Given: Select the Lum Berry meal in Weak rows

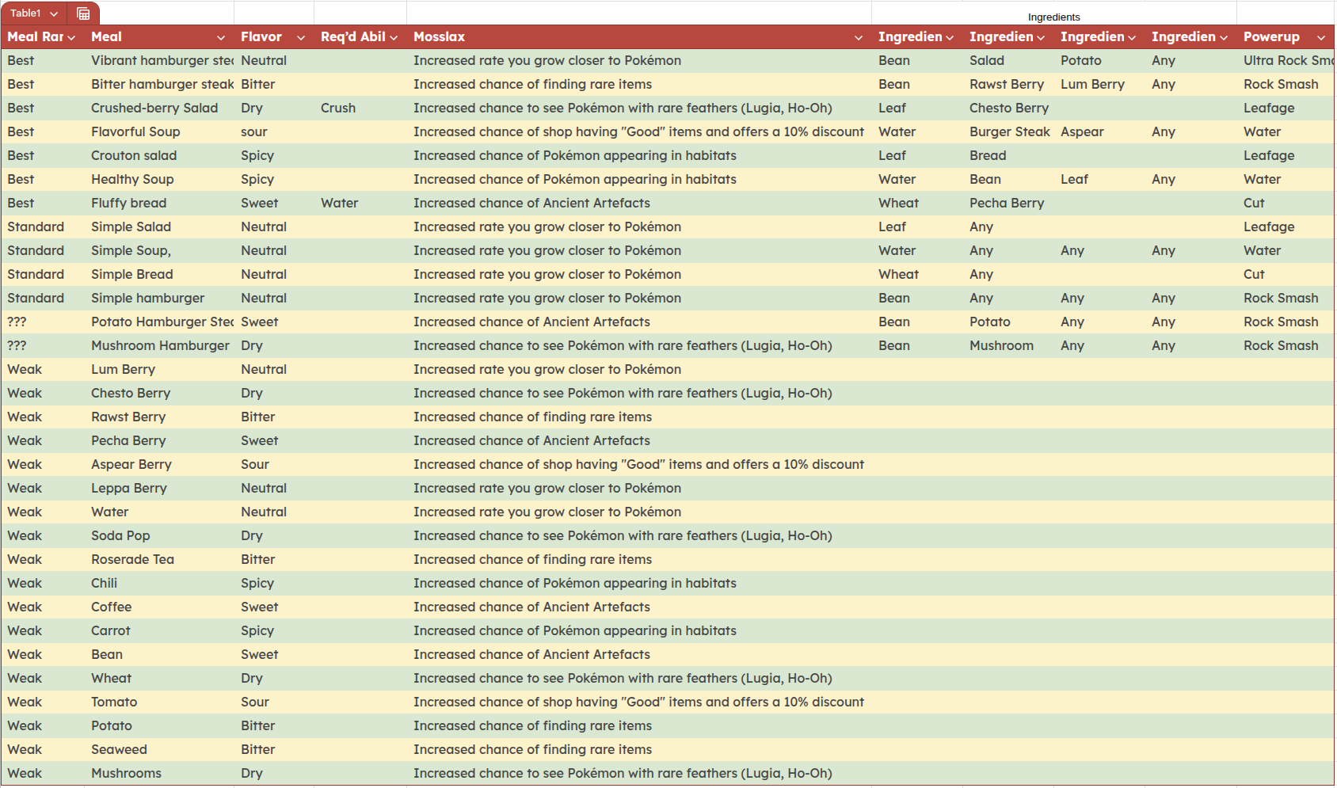Looking at the screenshot, I should [x=159, y=369].
